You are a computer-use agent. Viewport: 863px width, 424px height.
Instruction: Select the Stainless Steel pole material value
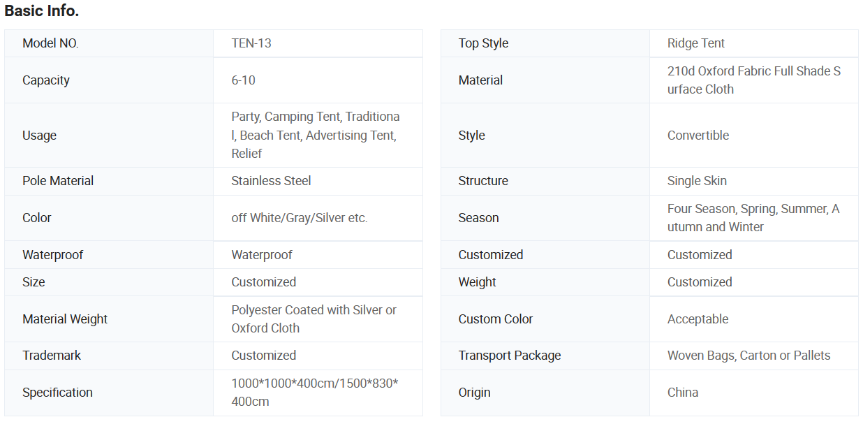(x=271, y=181)
